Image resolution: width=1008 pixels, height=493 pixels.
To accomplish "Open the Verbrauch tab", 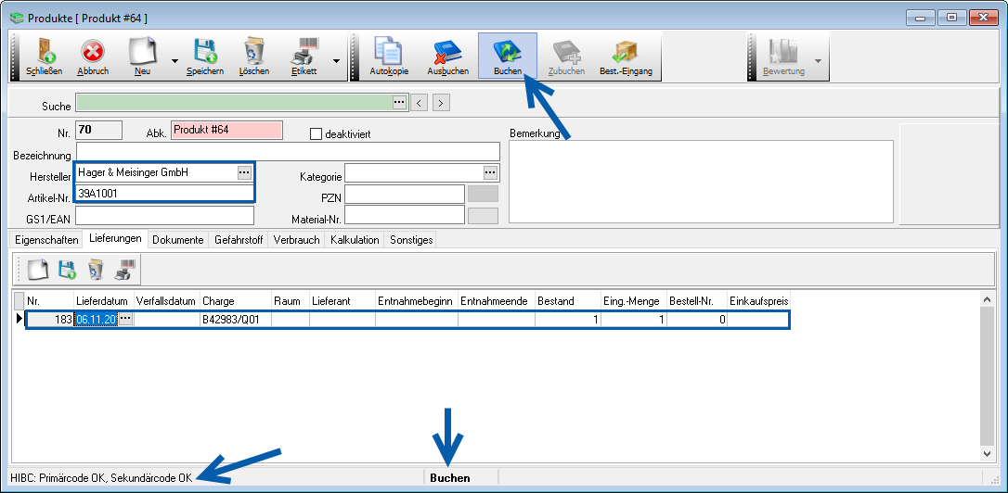I will pos(296,239).
